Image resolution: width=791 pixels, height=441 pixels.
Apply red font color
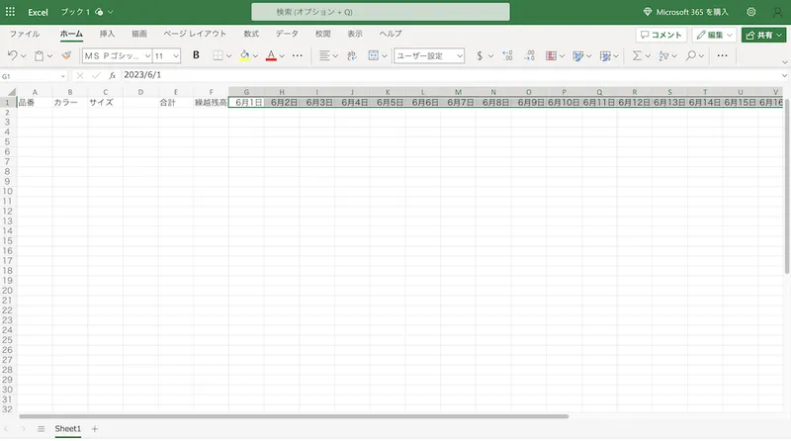point(271,55)
